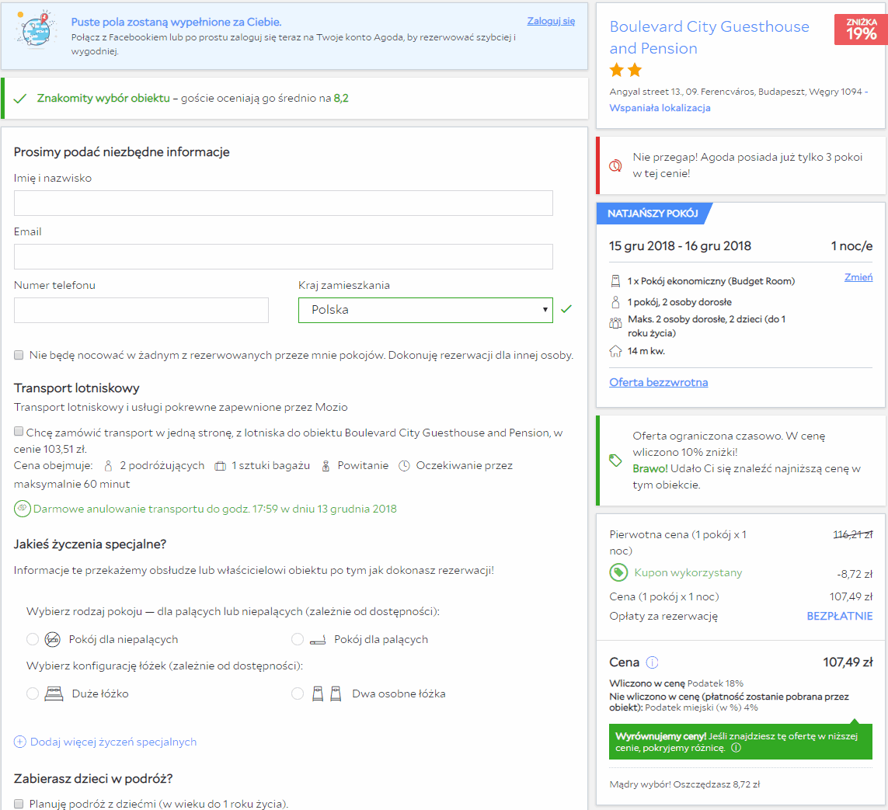Click the Mądry wybór! Oszczędzasz 8,72 zł text
The height and width of the screenshot is (810, 888).
pyautogui.click(x=684, y=784)
